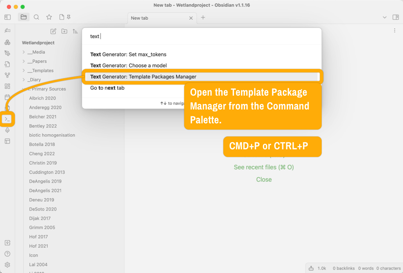This screenshot has width=403, height=273.
Task: Open the tab list chevron dropdown
Action: pyautogui.click(x=385, y=18)
